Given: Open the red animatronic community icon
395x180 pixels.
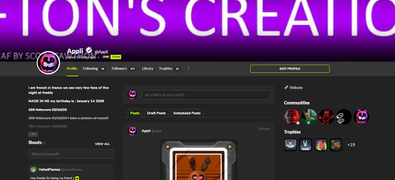Looking at the screenshot, I should 327,117.
